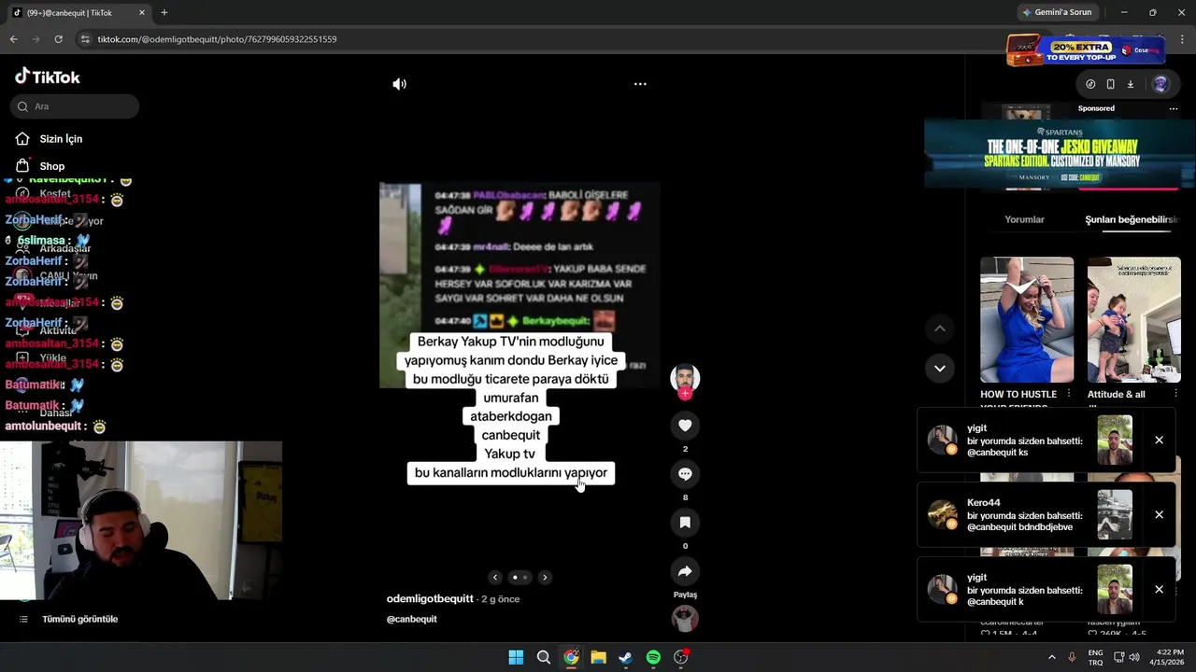Dismiss the Kero44 mention notification
Image resolution: width=1196 pixels, height=672 pixels.
pos(1159,514)
